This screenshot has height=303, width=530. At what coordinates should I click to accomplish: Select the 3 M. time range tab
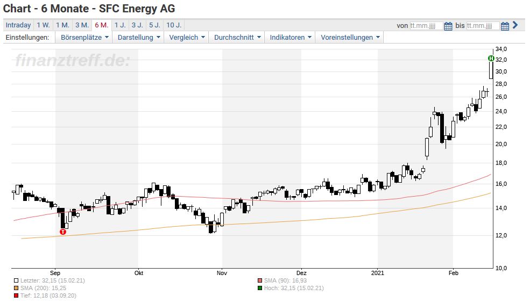(x=82, y=25)
